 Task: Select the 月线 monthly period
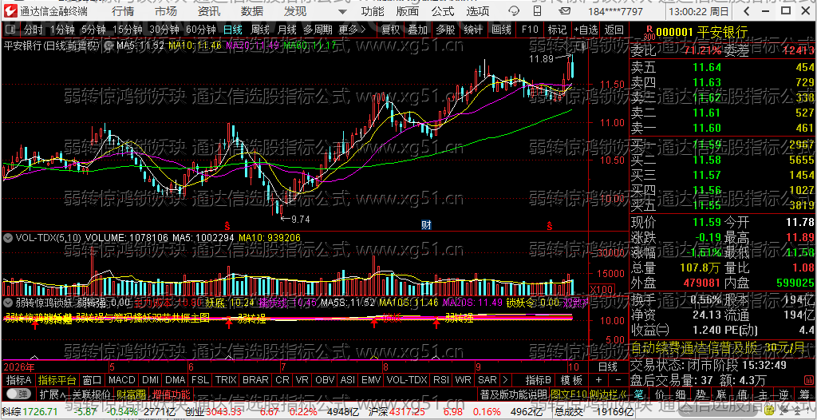pos(286,30)
